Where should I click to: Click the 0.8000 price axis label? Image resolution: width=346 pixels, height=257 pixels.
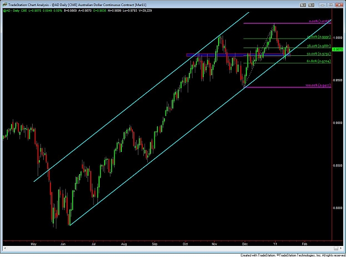pyautogui.click(x=338, y=208)
